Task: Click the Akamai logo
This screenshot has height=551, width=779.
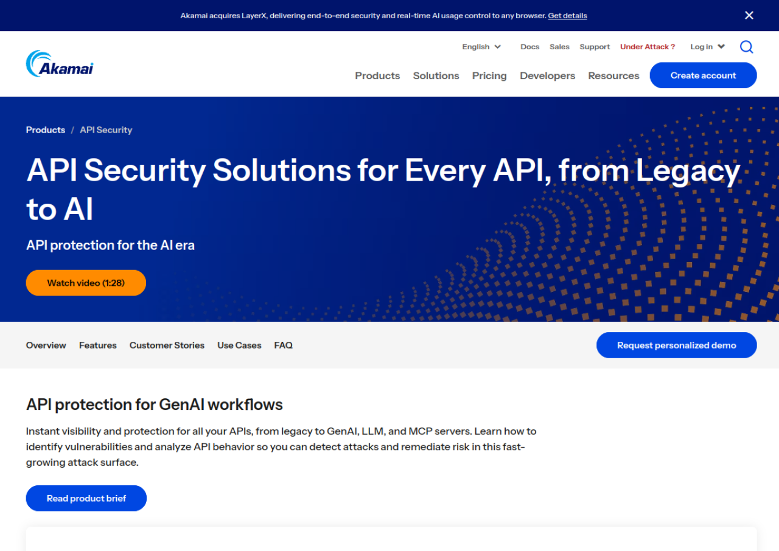Action: tap(60, 64)
